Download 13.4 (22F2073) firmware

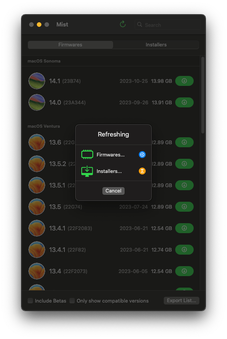[184, 271]
